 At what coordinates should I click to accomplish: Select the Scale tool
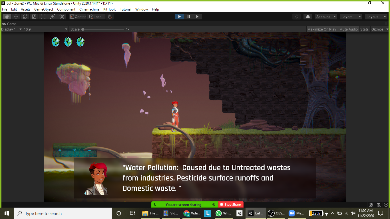[34, 17]
